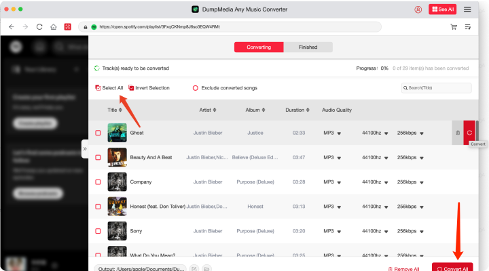
Task: Click 44100hz dropdown for Company
Action: click(375, 182)
